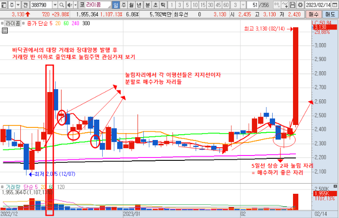Screen dimensions: 339x218
Task: Click the 1,955K volume axis tag
Action: point(325,194)
